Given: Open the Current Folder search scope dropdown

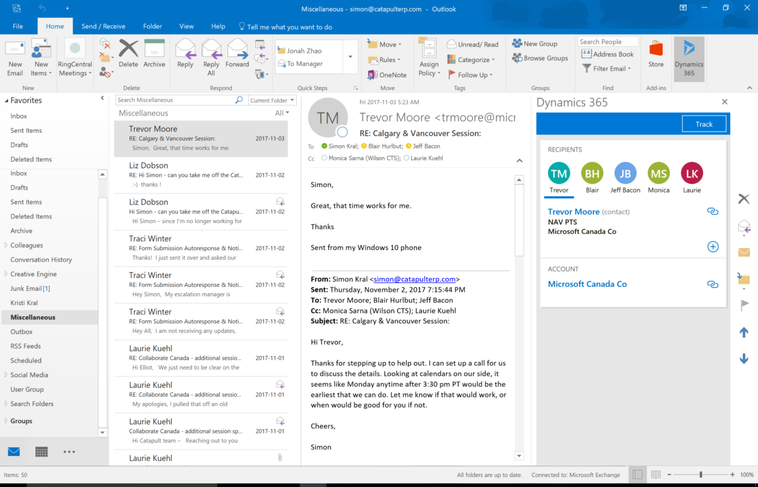Looking at the screenshot, I should click(x=272, y=100).
